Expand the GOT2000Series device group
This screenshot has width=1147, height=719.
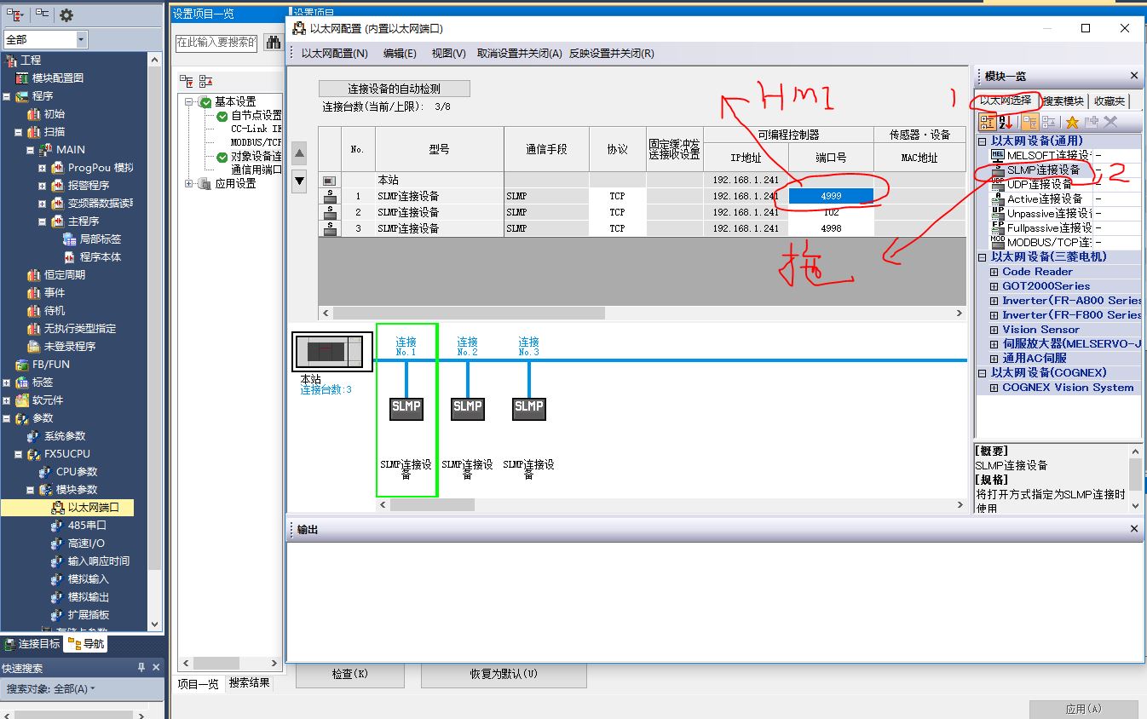point(994,286)
